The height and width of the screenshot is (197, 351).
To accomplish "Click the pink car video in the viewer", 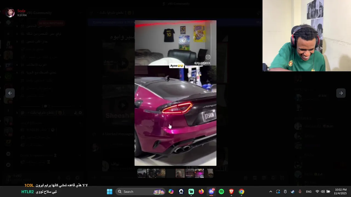I will tap(175, 93).
